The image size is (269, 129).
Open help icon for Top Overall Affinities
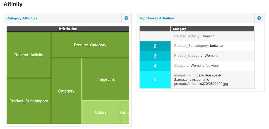pos(259,18)
